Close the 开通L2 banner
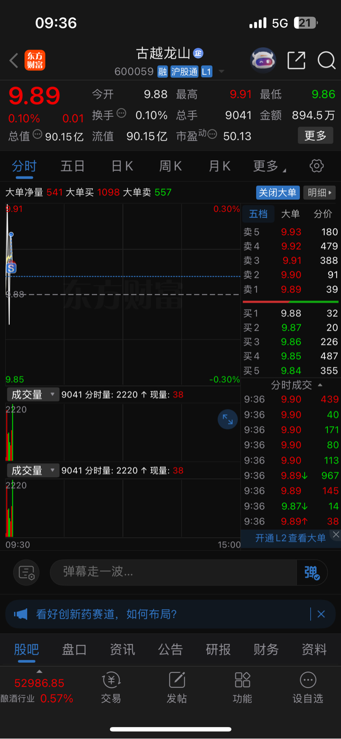The image size is (341, 739). pyautogui.click(x=336, y=535)
